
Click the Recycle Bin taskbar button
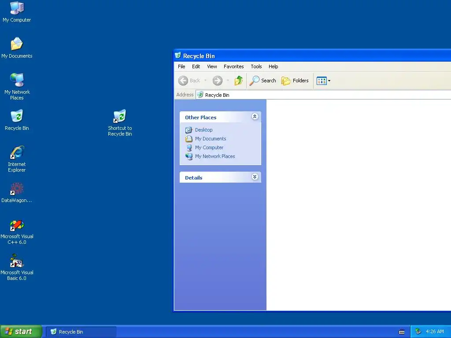tap(81, 332)
